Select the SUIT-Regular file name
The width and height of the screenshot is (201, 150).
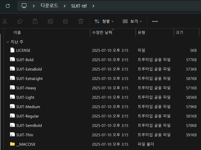[x=27, y=116]
